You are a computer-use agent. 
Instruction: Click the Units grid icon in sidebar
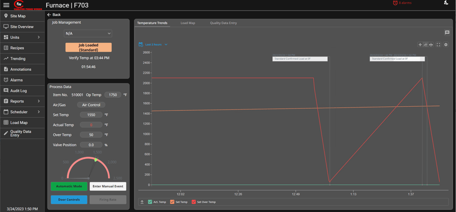pos(6,37)
